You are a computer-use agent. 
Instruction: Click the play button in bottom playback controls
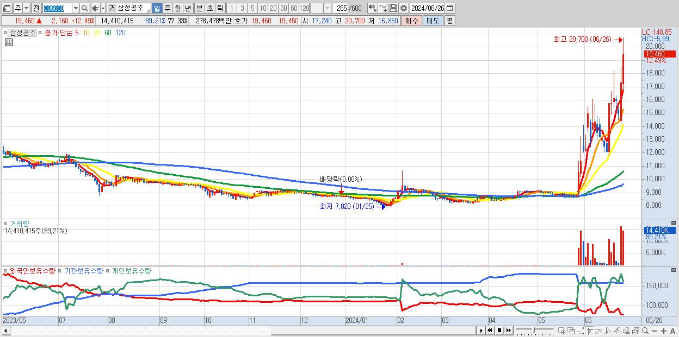[481, 330]
